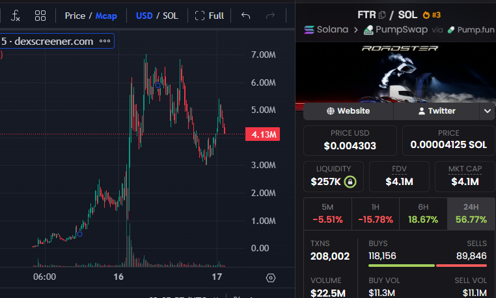Open chart settings icon below price axis
The height and width of the screenshot is (298, 496).
pos(271,278)
